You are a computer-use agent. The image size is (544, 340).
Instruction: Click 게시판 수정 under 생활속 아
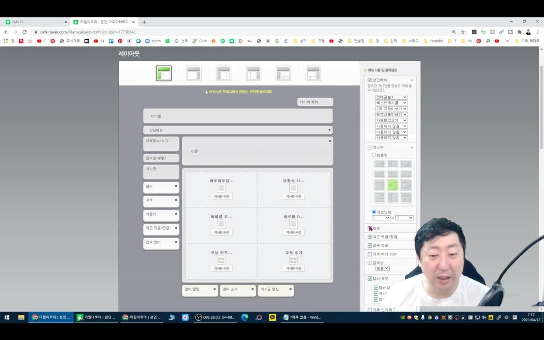293,196
